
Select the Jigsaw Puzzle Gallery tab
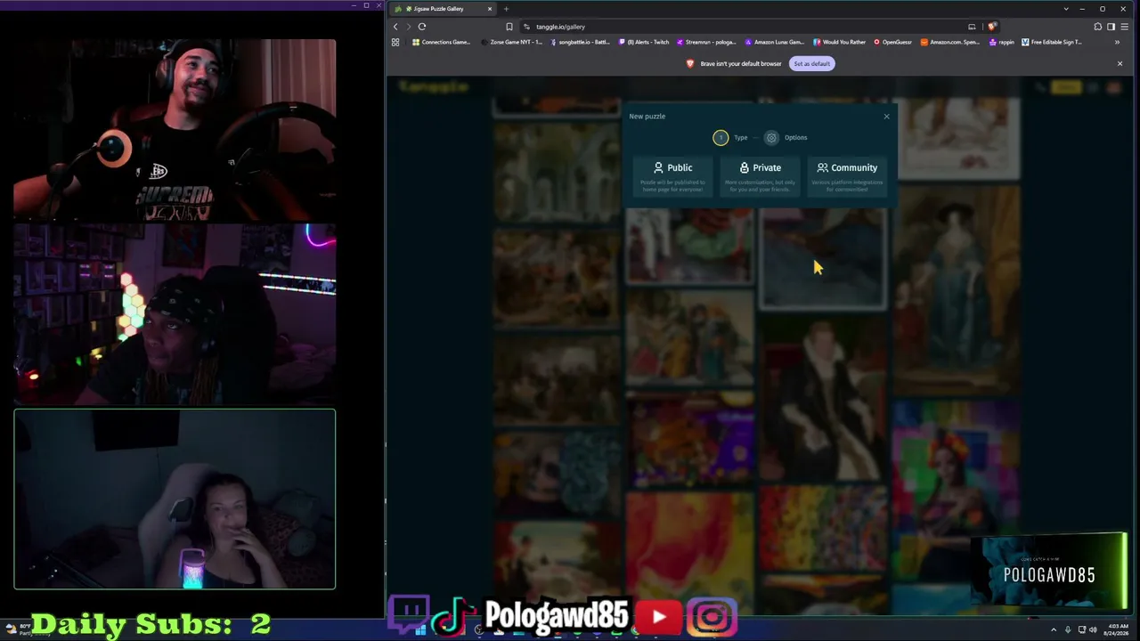(442, 9)
